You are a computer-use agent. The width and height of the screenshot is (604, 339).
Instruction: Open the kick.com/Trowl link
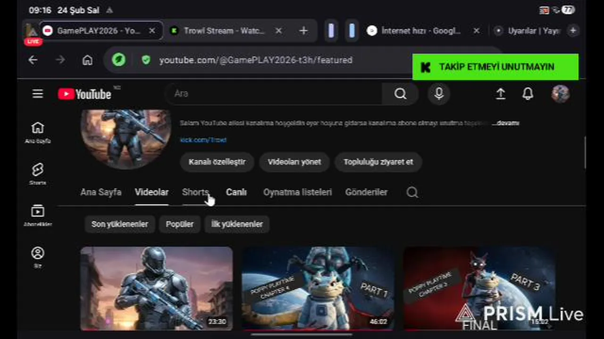pyautogui.click(x=203, y=140)
